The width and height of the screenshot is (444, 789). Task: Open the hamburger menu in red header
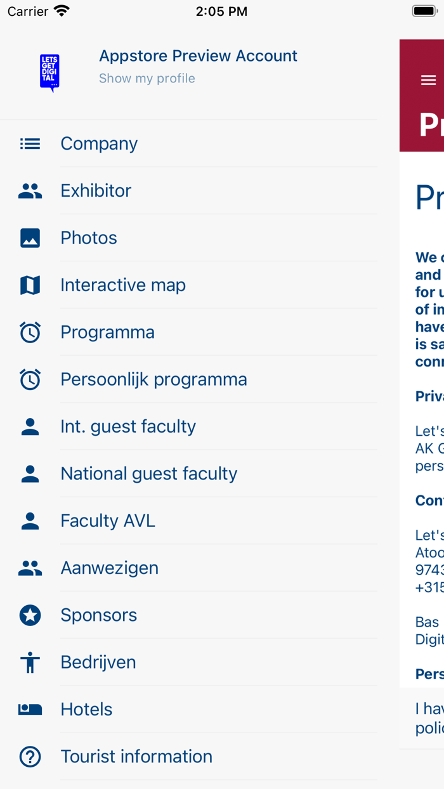[428, 80]
